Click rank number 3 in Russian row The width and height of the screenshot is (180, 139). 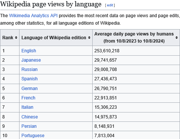coord(3,69)
